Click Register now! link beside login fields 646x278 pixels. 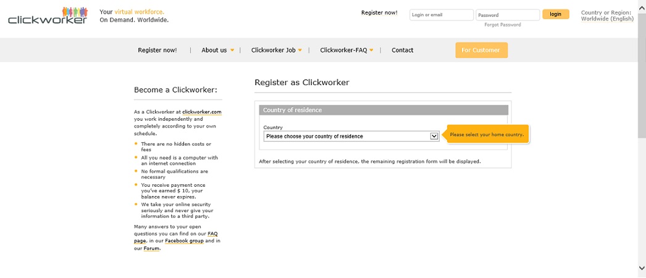tap(379, 13)
